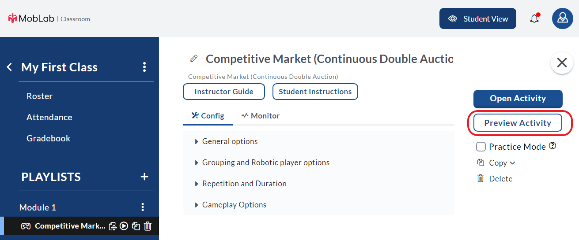
Task: Open the user profile avatar
Action: tap(563, 18)
